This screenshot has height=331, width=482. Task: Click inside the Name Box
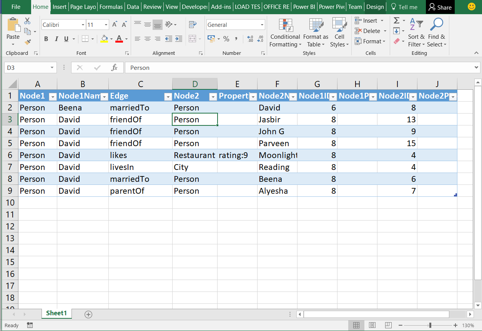coord(27,68)
